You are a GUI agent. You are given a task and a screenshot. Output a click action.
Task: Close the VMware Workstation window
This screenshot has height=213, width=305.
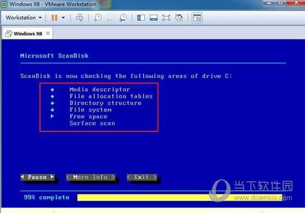point(296,3)
